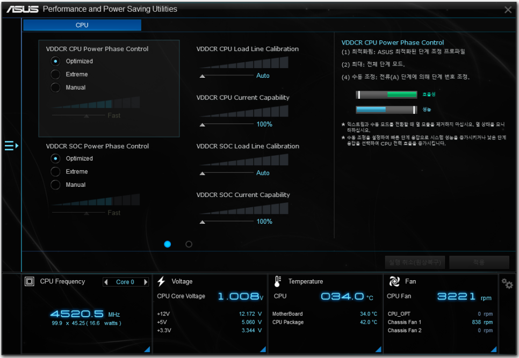Expand CPU Frequency panel corner triangle

click(x=147, y=349)
